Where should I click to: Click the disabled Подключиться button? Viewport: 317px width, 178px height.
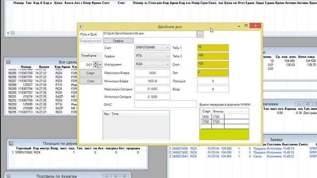[x=91, y=41]
